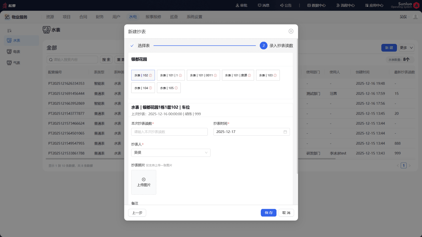Select the 水表 | 101 | 房源 meter chip
Viewport: 422px width, 237px height.
[x=238, y=75]
